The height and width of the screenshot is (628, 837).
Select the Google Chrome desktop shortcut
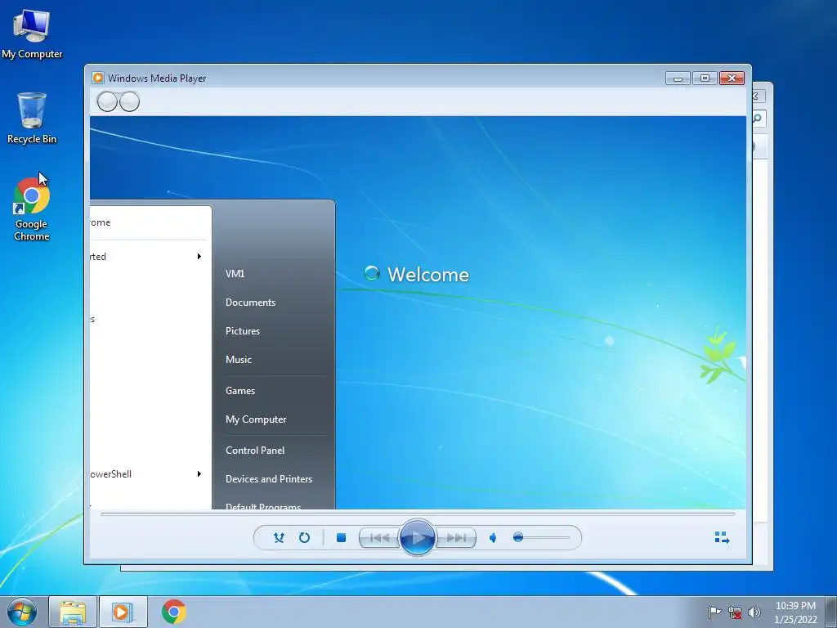[32, 209]
